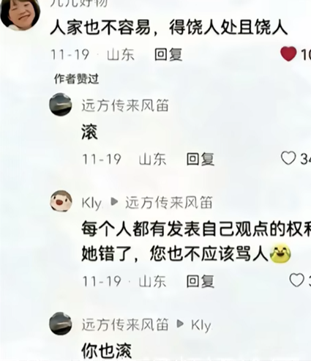Open username 远方传来风笛 above the 滚 comment
Image resolution: width=311 pixels, height=361 pixels.
point(125,105)
